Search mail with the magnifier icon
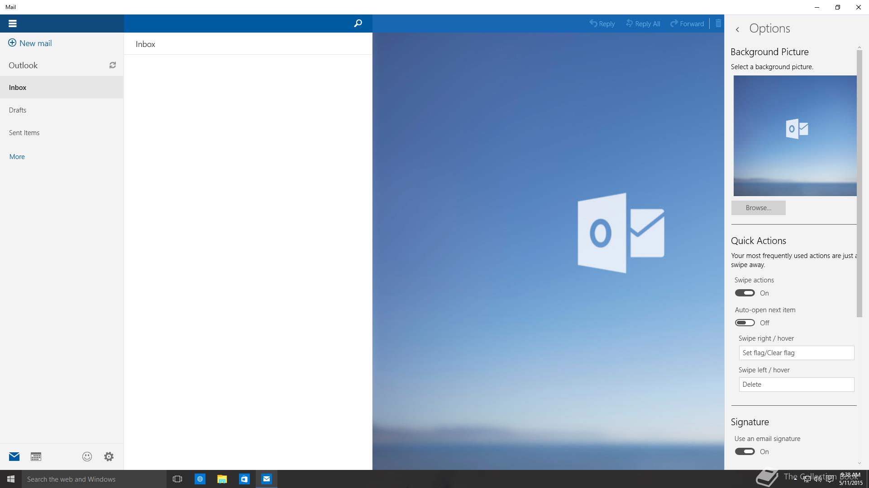 click(x=358, y=23)
